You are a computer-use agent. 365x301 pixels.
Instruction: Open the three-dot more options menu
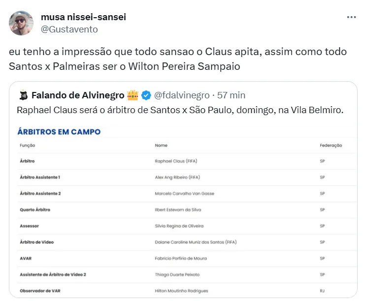pos(351,17)
